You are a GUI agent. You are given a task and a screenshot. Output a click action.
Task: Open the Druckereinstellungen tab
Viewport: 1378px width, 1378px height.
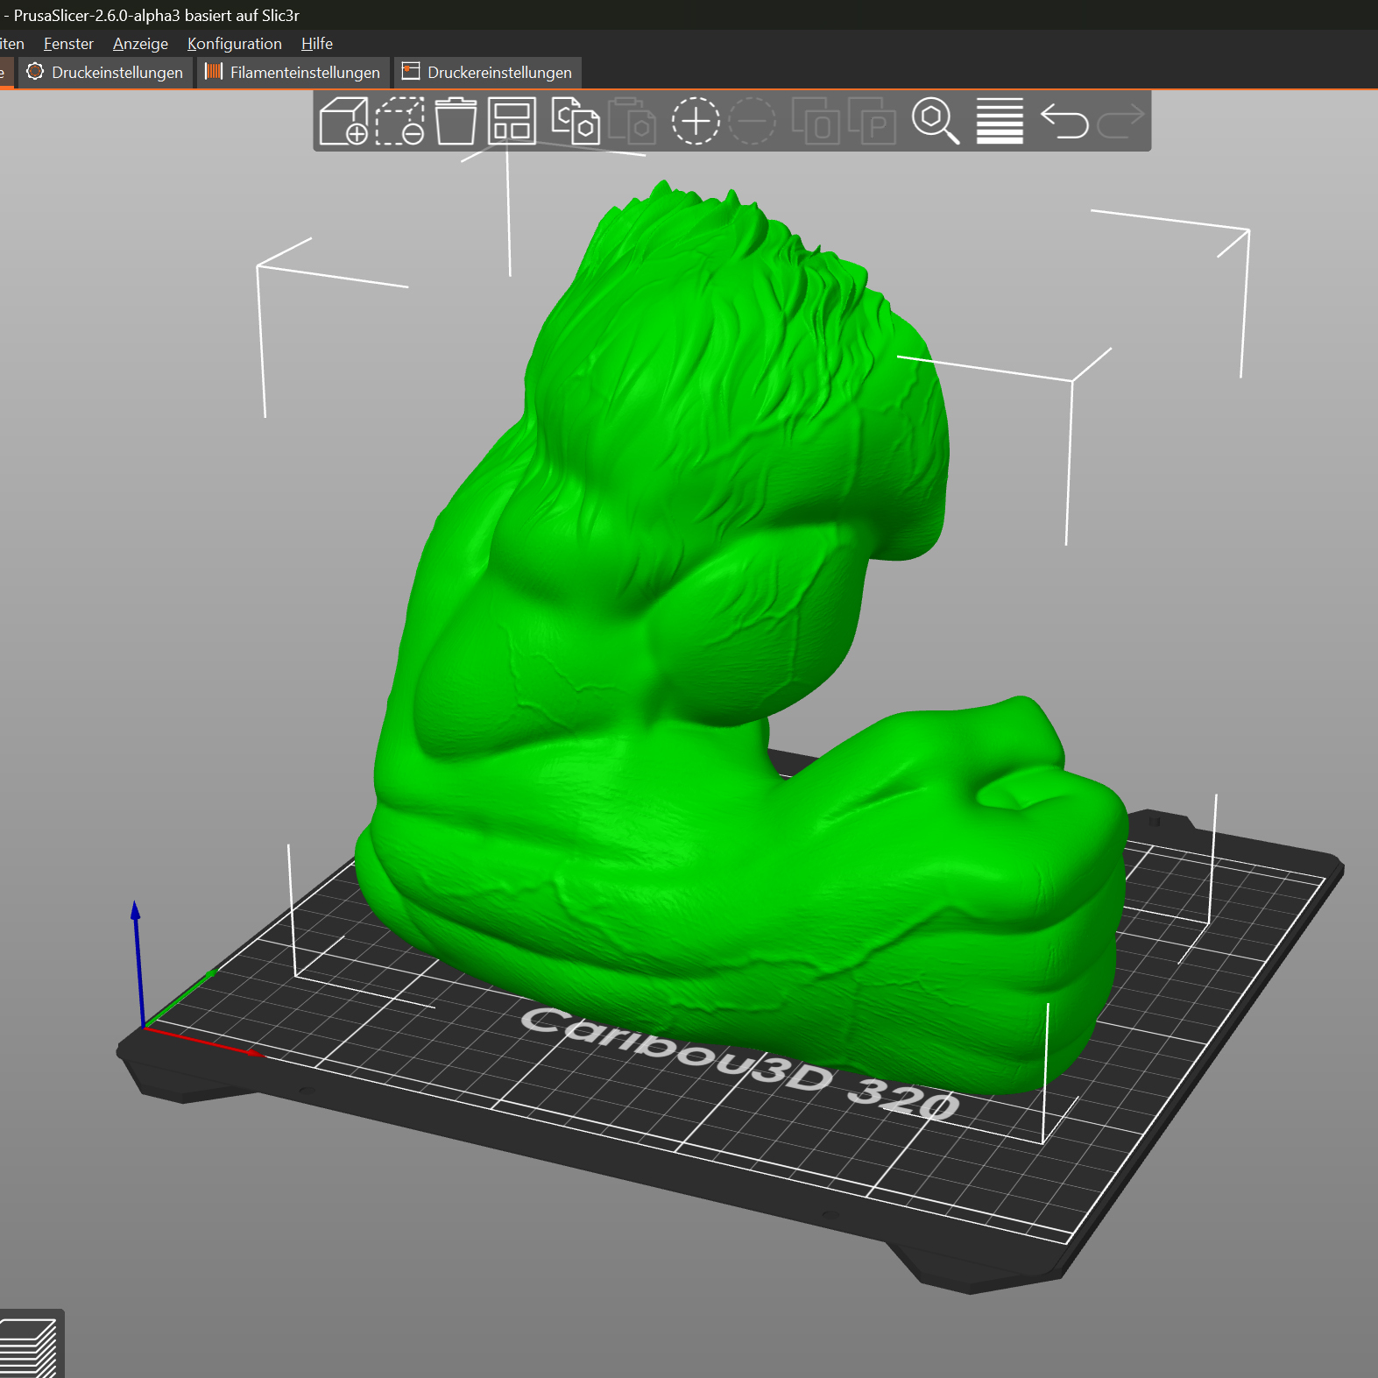click(x=487, y=73)
